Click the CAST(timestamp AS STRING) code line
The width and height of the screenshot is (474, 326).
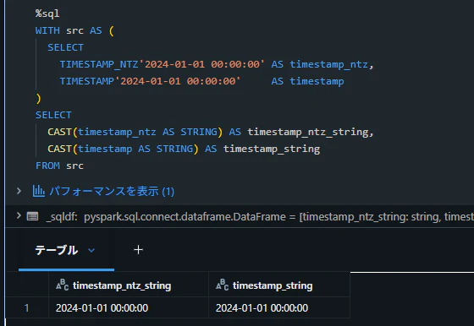(x=184, y=149)
